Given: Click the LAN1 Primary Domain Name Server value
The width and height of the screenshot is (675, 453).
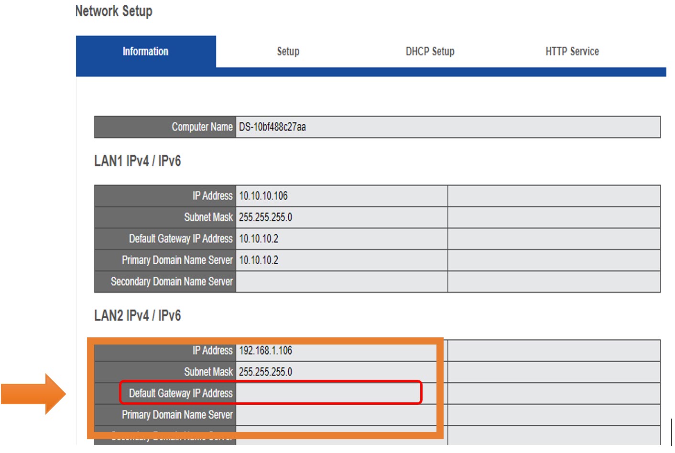Looking at the screenshot, I should coord(259,260).
